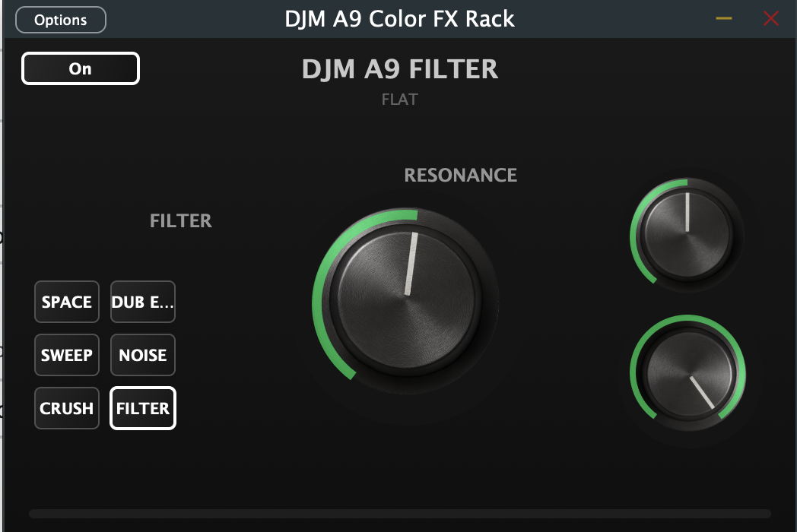Activate the SWEEP effect
This screenshot has width=797, height=532.
pyautogui.click(x=67, y=355)
